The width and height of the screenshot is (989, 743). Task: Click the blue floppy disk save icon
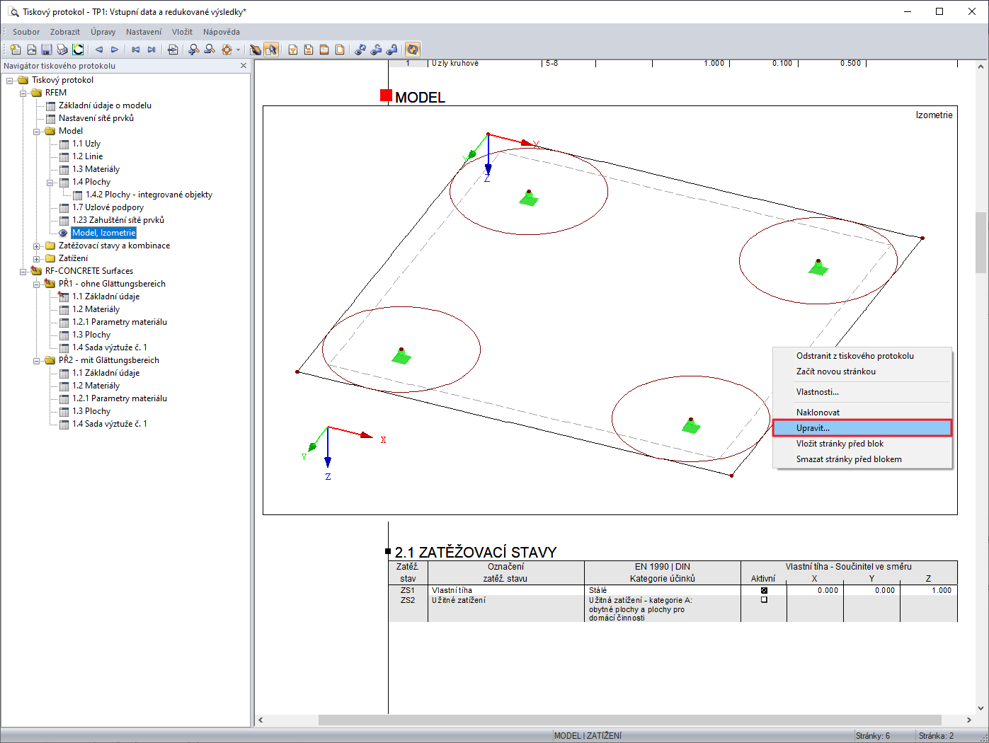point(47,50)
